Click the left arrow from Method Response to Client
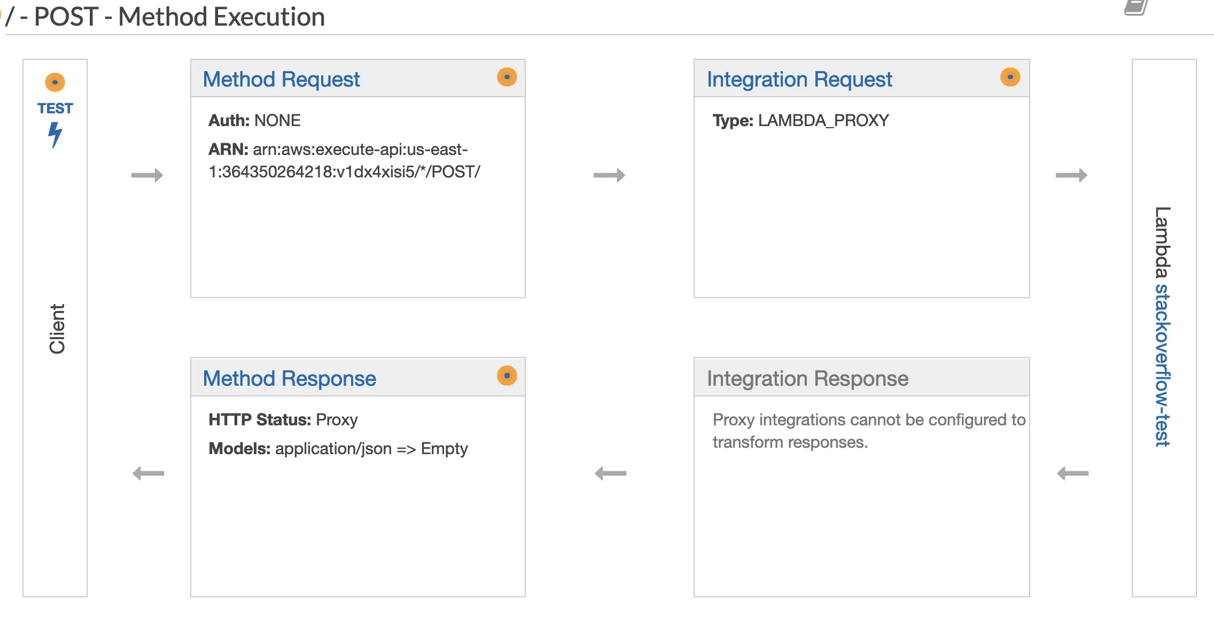 tap(148, 473)
